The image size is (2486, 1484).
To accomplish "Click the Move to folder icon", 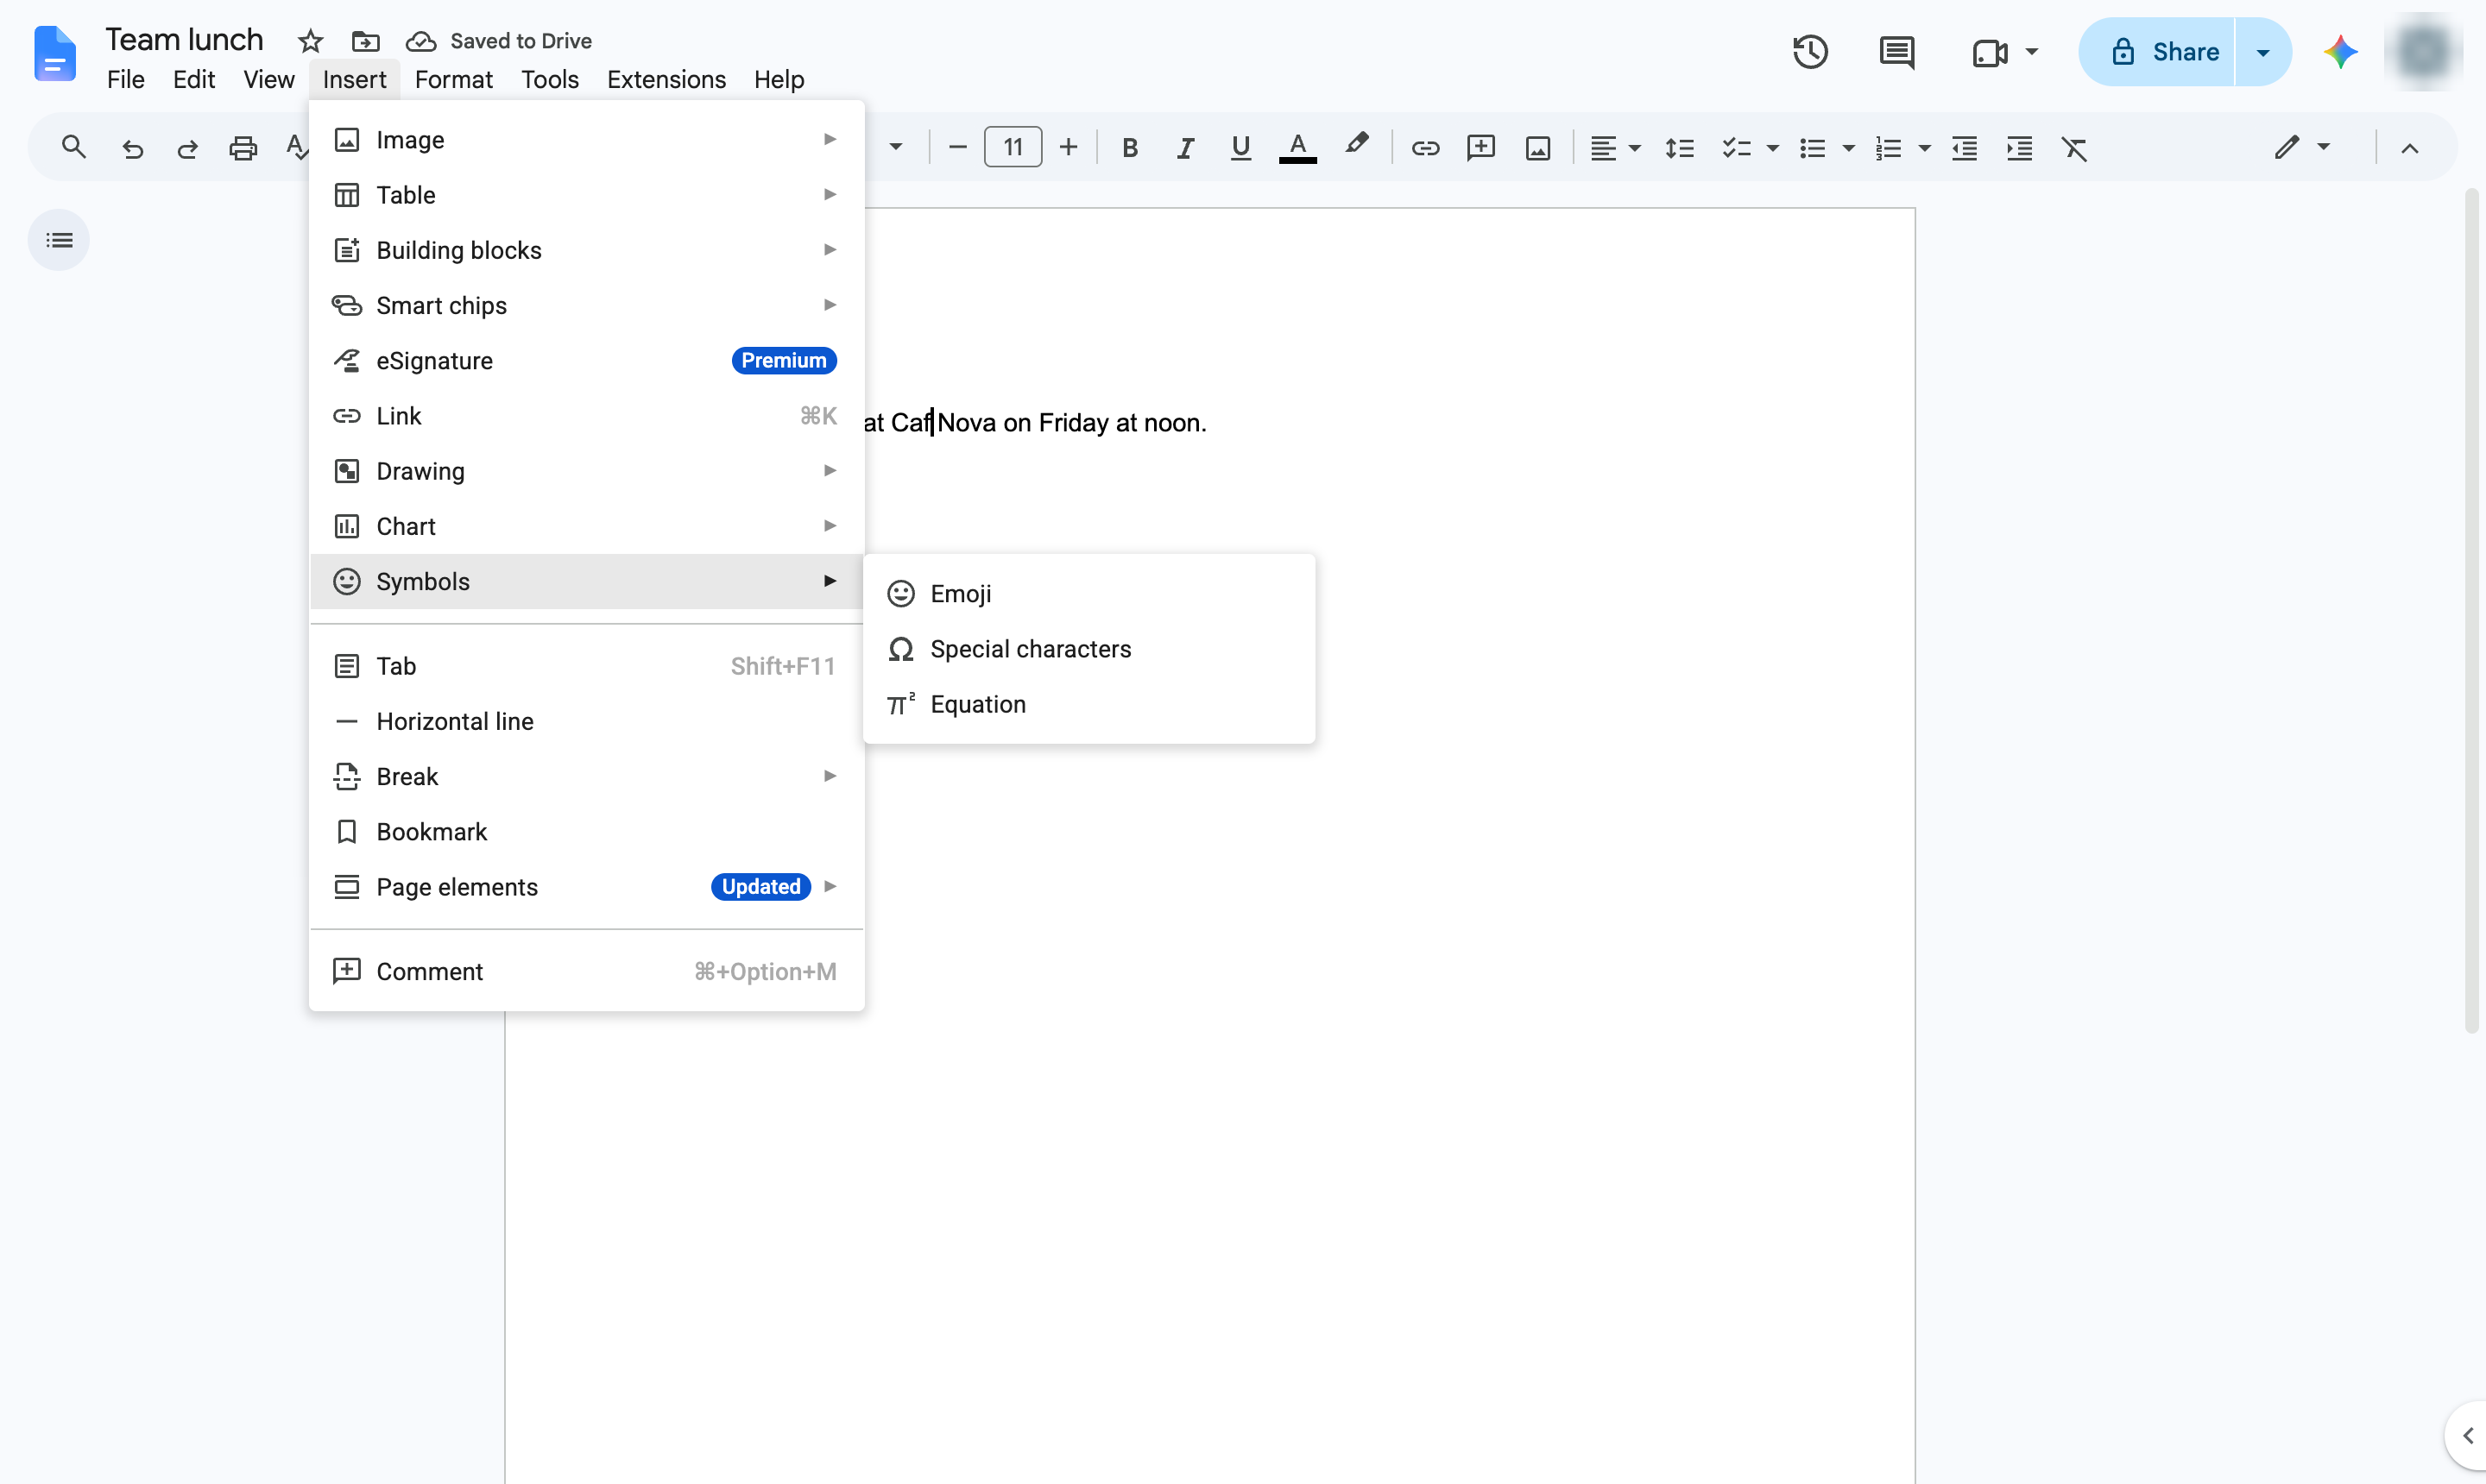I will [365, 41].
